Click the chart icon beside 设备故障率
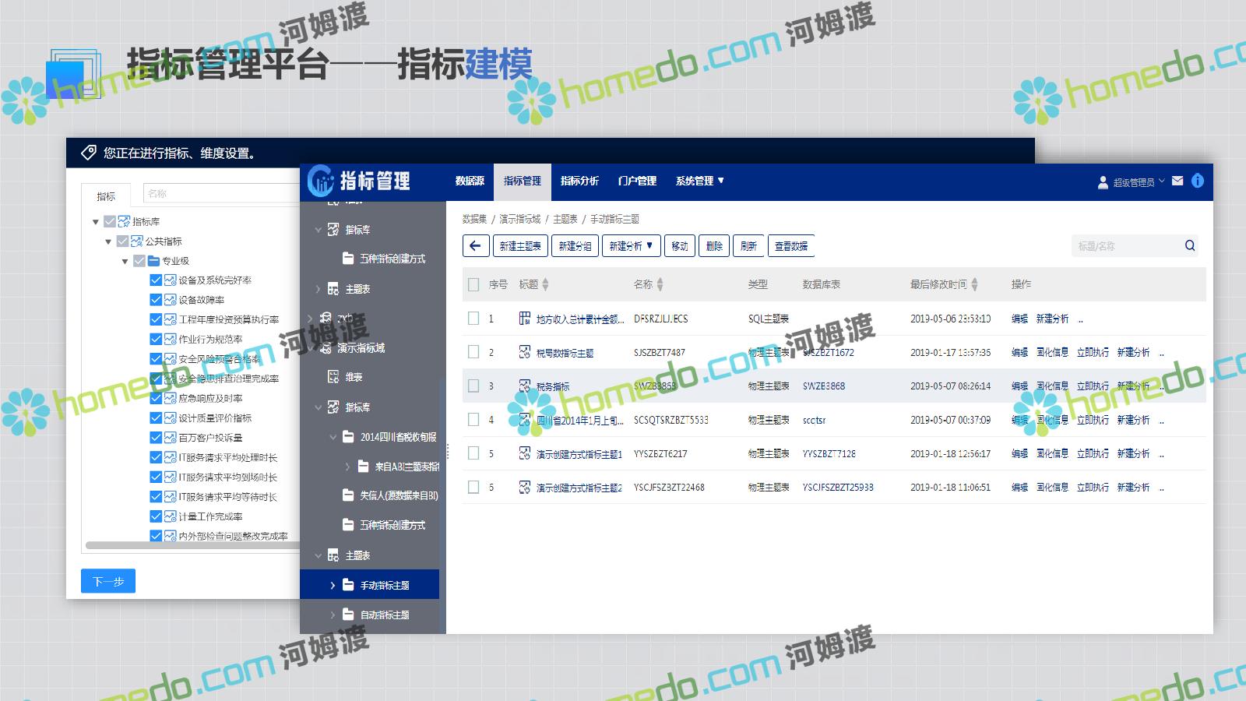The image size is (1246, 701). pyautogui.click(x=170, y=300)
